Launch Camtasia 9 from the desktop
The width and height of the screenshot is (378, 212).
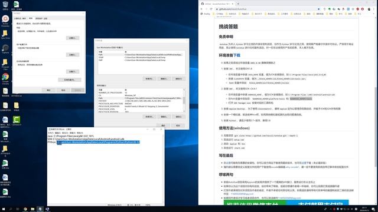17,120
